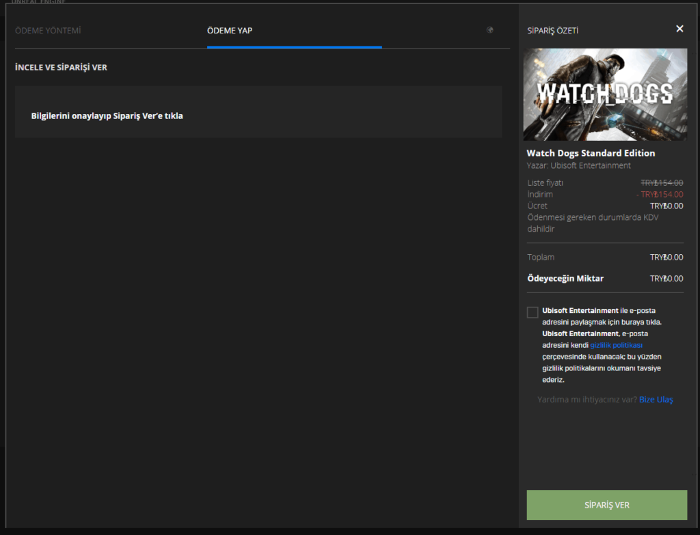Image resolution: width=700 pixels, height=535 pixels.
Task: Click the Ödenmesi gereken durumlarda KDV dahildir note
Action: [x=593, y=223]
